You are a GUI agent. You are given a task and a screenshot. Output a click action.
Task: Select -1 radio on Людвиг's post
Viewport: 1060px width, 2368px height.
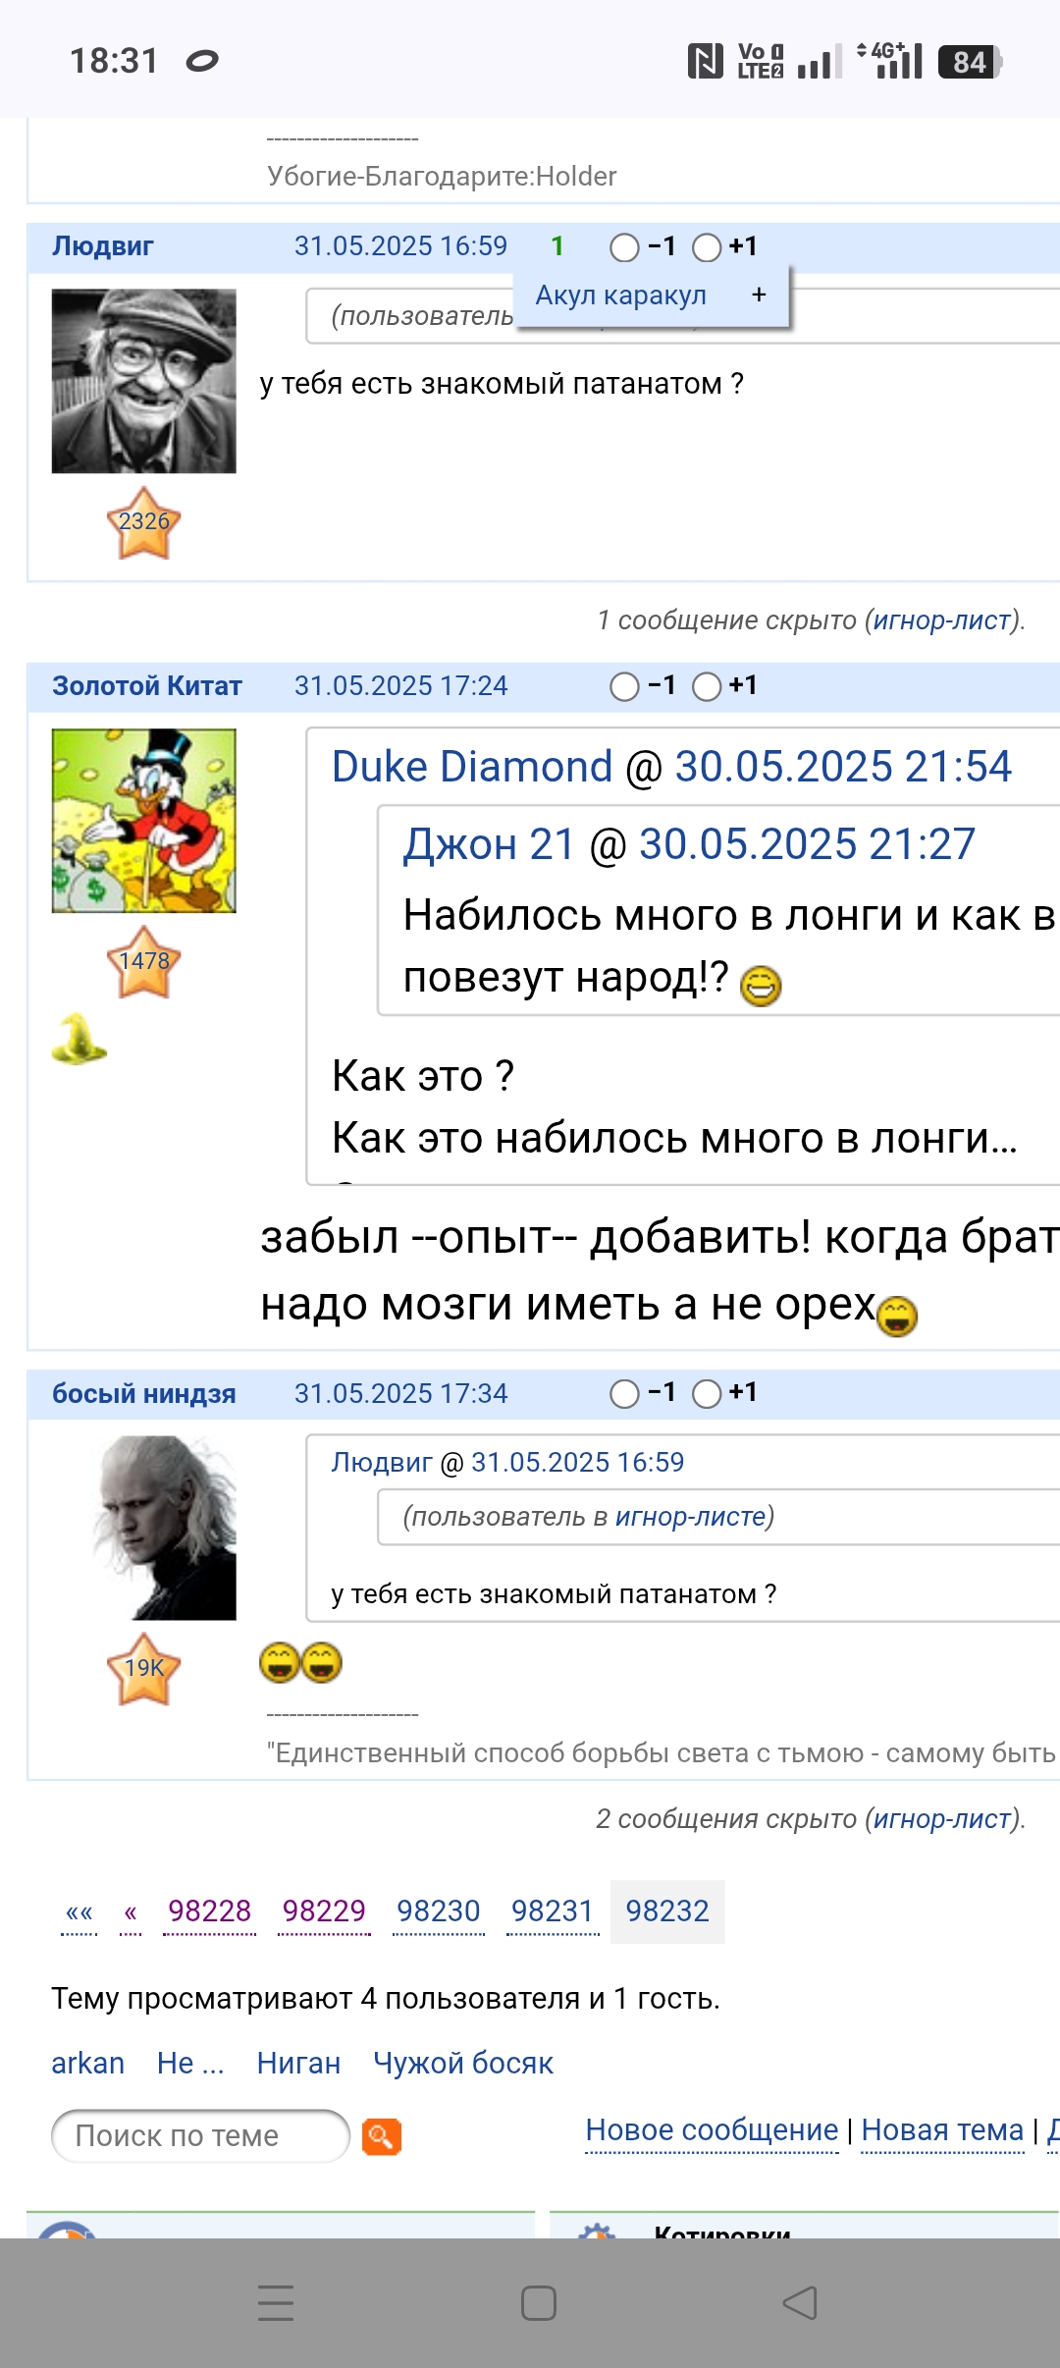[x=624, y=247]
